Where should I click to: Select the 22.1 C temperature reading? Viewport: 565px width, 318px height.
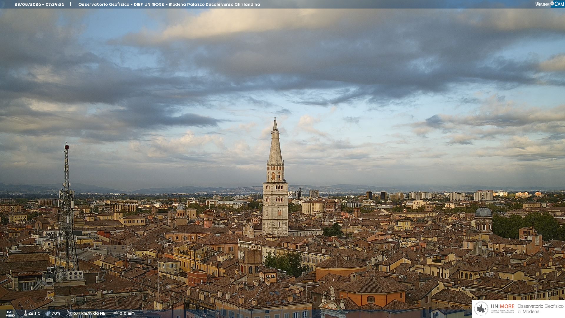(34, 313)
